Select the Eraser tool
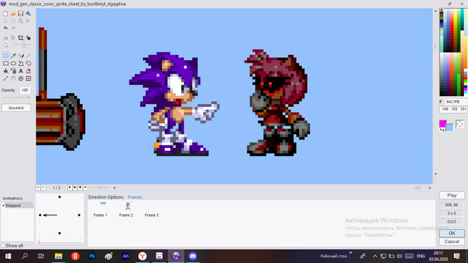The height and width of the screenshot is (263, 468). click(x=29, y=71)
